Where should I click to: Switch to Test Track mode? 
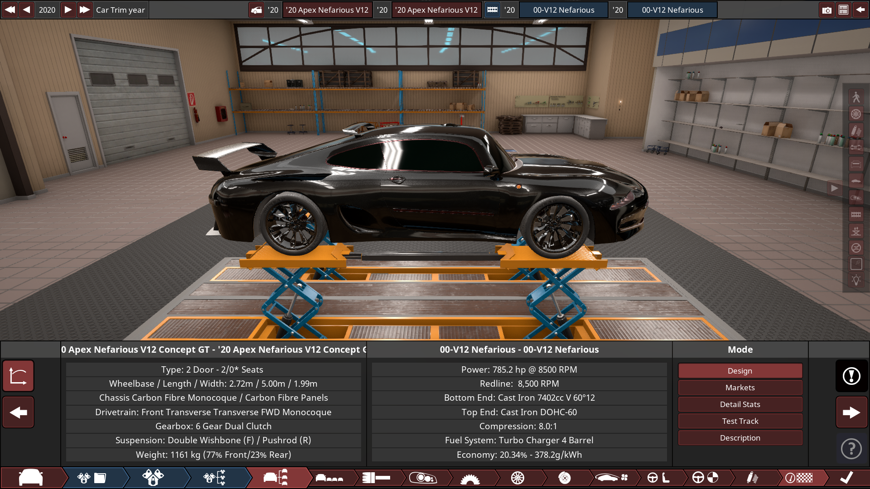pyautogui.click(x=739, y=421)
